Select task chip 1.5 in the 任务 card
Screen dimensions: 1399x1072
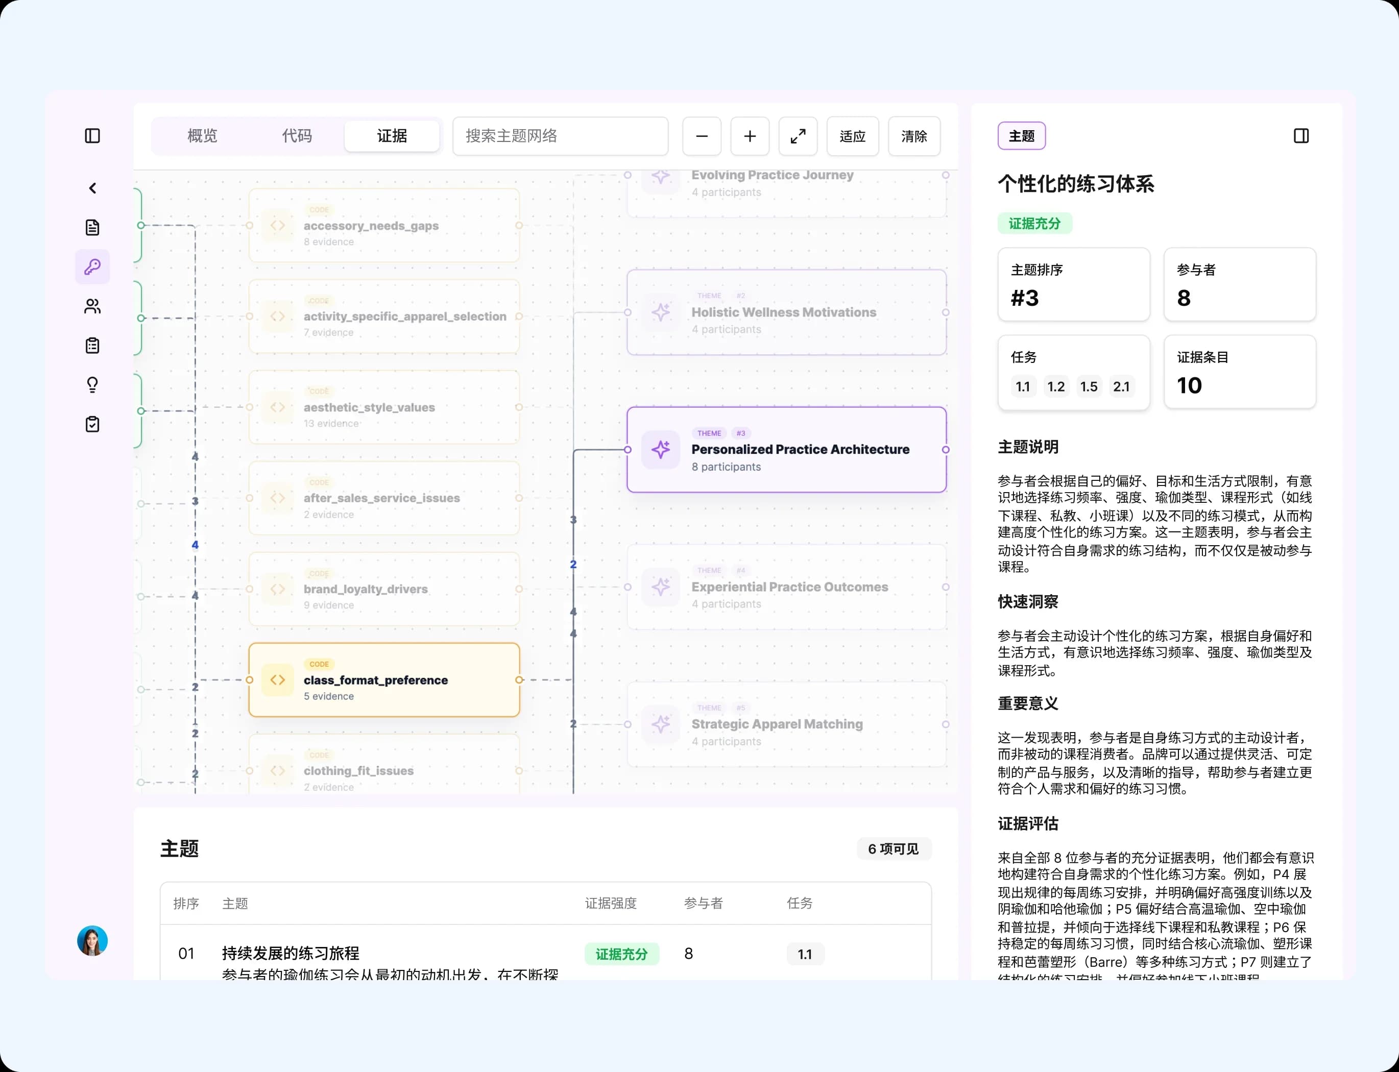(1089, 387)
